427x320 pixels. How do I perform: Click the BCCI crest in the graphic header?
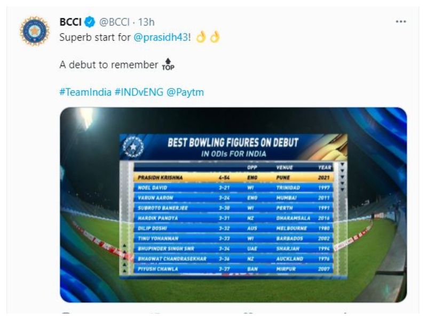point(133,147)
